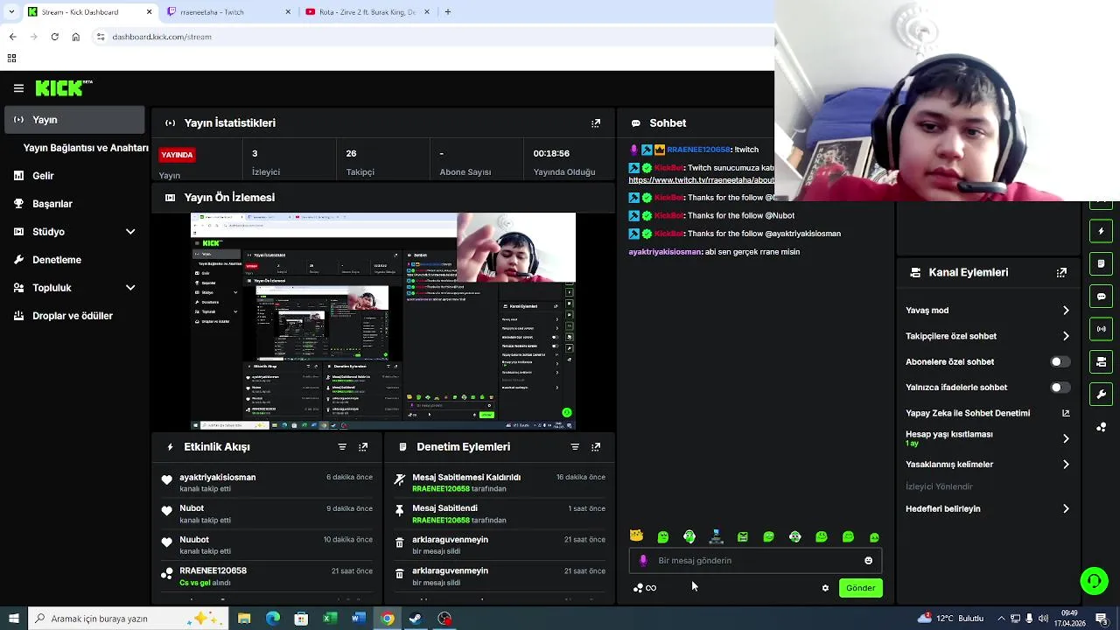The image size is (1120, 630).
Task: Toggle Abonelere özel sohbet switch
Action: 1059,362
